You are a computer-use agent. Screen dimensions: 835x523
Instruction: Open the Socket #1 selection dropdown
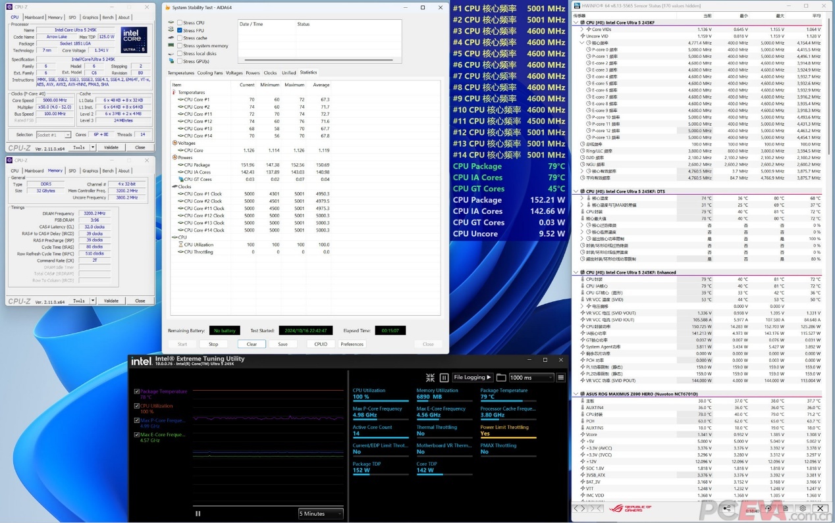pos(55,135)
